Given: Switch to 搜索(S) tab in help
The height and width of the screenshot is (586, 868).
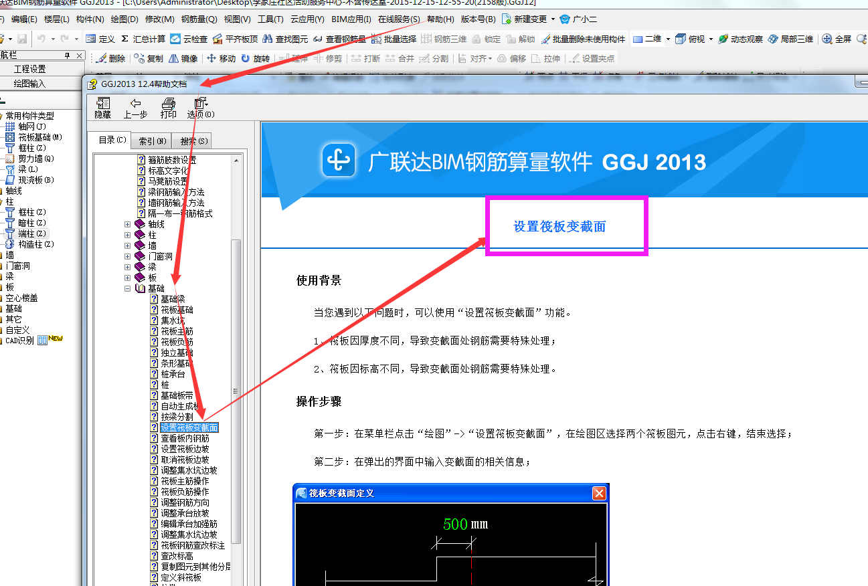Looking at the screenshot, I should click(194, 141).
